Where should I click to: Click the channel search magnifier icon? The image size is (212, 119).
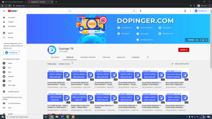point(148,57)
